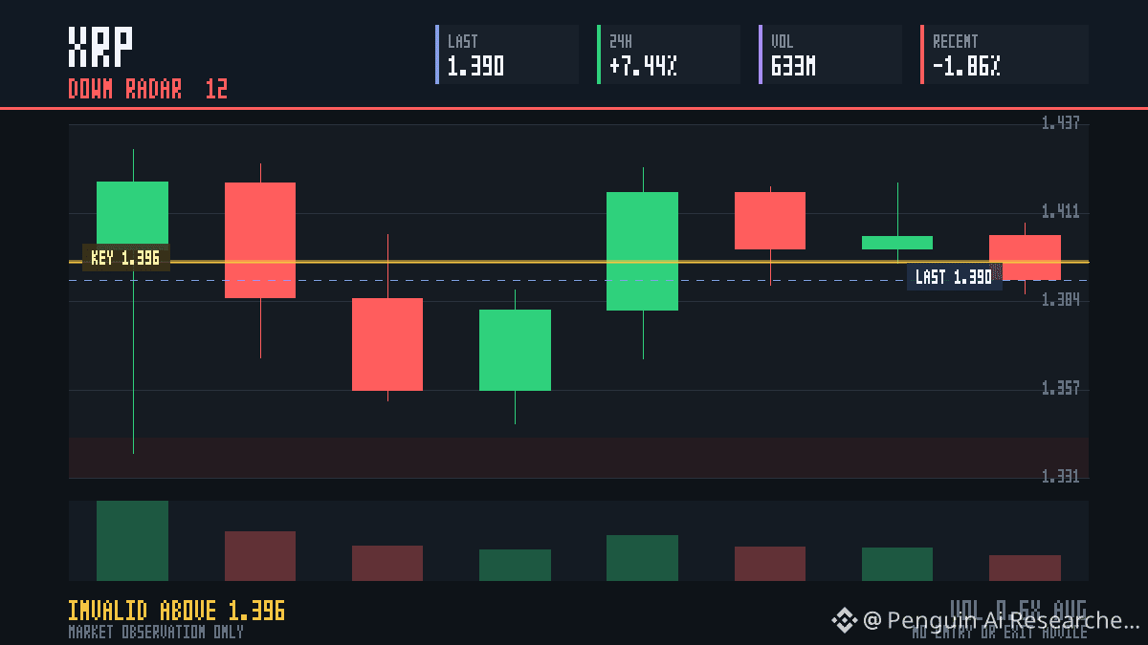Click the fourth candle, the lowest green one
This screenshot has width=1148, height=645.
point(515,350)
